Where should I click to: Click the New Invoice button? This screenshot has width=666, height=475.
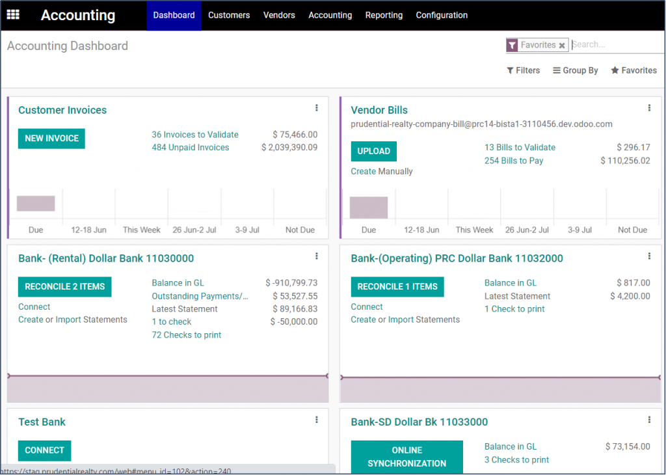click(51, 139)
